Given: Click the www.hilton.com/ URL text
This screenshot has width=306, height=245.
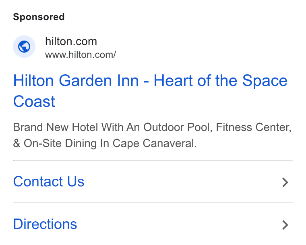Looking at the screenshot, I should (81, 55).
